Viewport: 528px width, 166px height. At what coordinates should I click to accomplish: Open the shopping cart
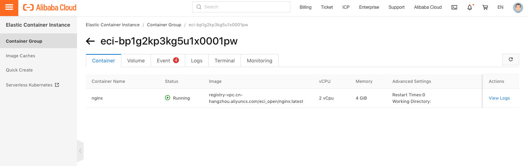[485, 7]
